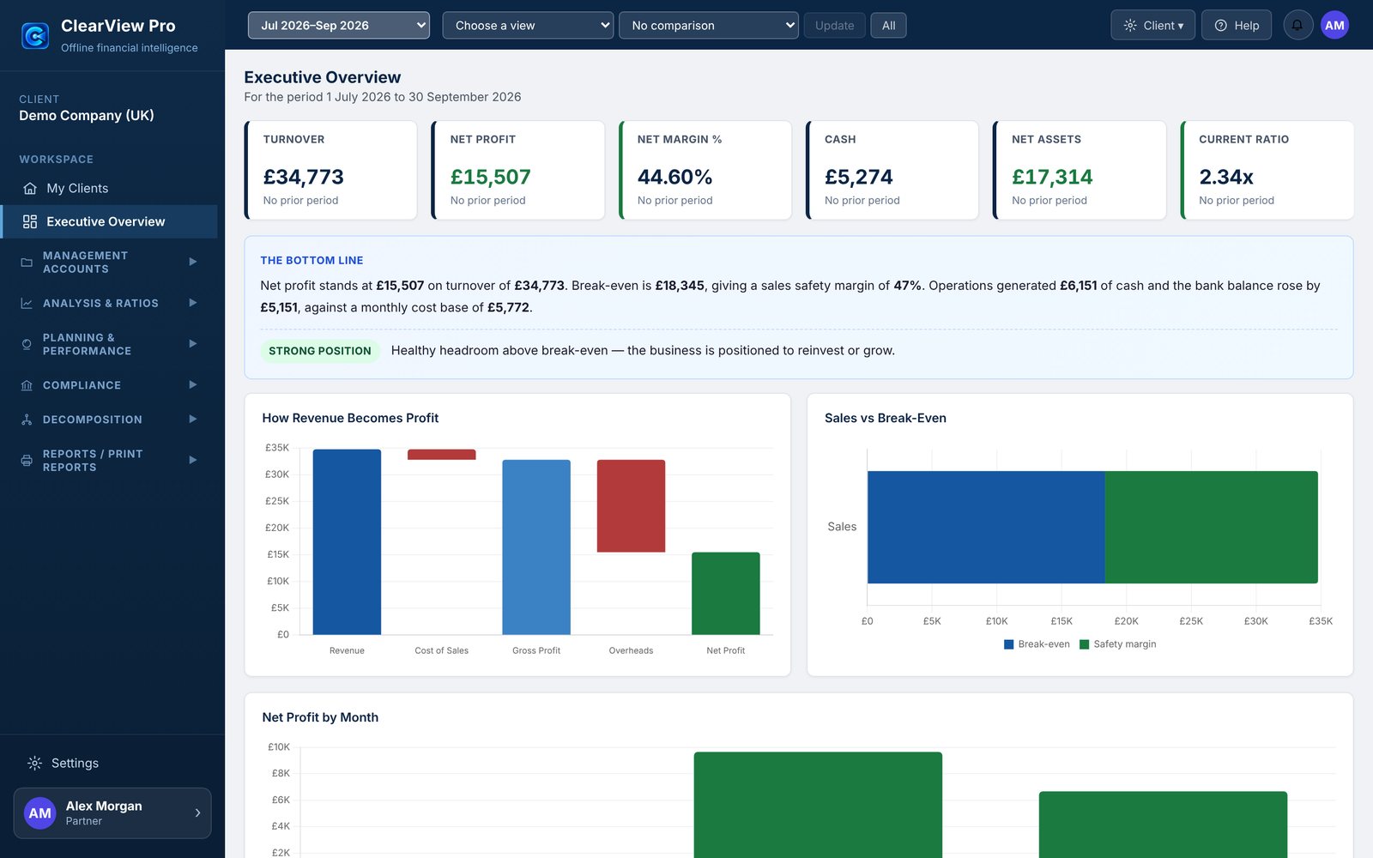Expand Decomposition section arrow
Screen dimensions: 1373x858
point(193,420)
